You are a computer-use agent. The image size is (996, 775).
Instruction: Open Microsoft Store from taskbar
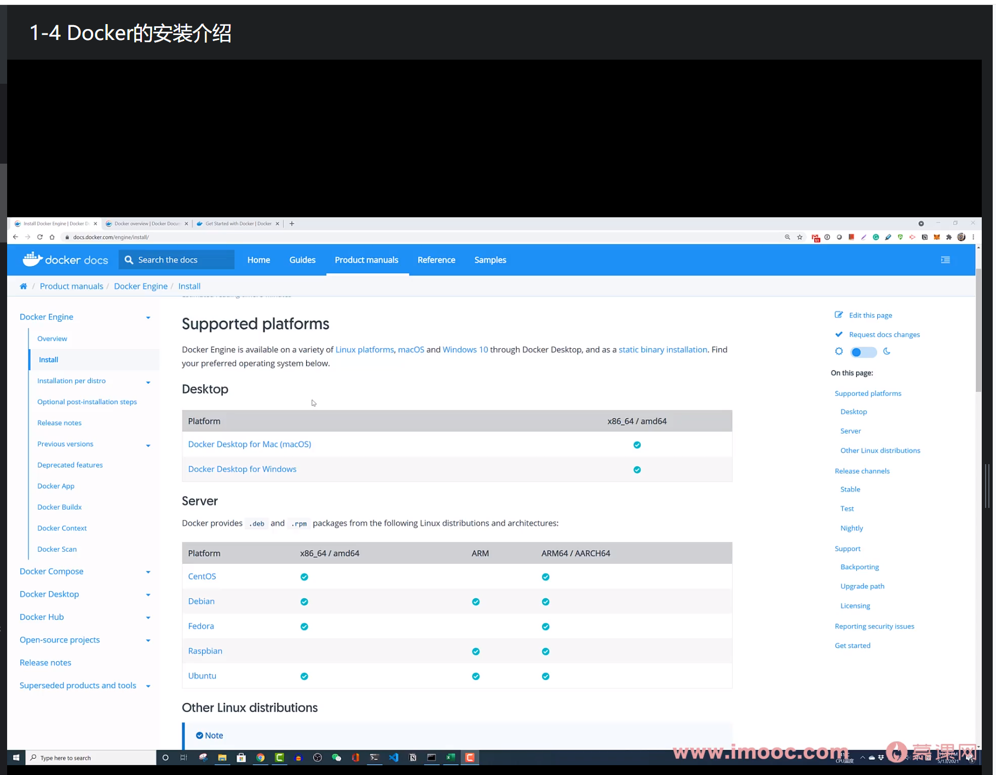241,757
